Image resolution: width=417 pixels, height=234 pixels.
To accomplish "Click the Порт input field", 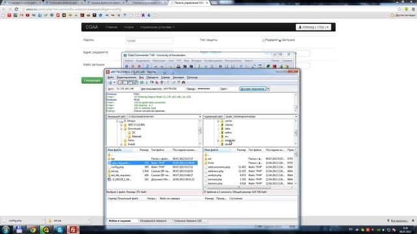I will pos(233,88).
